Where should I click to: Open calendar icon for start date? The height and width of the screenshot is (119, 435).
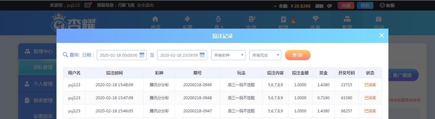[142, 55]
